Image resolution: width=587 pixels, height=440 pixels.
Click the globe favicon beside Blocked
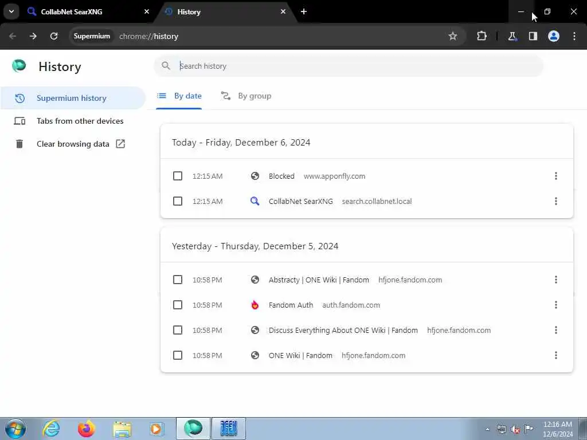(x=255, y=176)
